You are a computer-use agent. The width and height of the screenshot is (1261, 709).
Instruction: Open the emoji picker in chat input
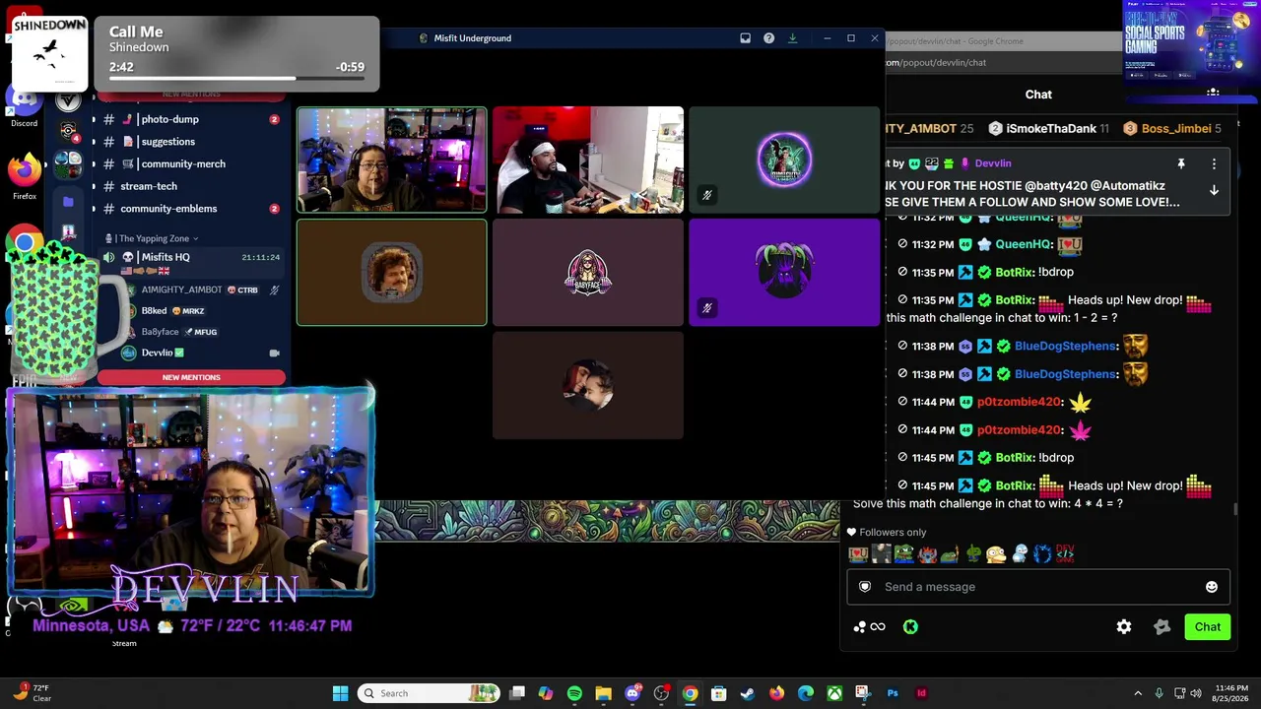[1212, 587]
